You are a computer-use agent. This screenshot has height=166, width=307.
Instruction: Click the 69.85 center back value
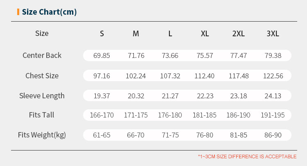[x=102, y=55]
